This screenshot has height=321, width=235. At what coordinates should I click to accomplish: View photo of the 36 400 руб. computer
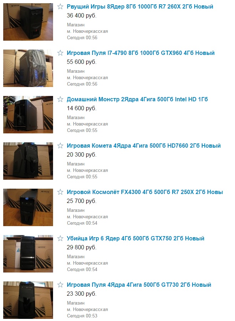(x=28, y=22)
